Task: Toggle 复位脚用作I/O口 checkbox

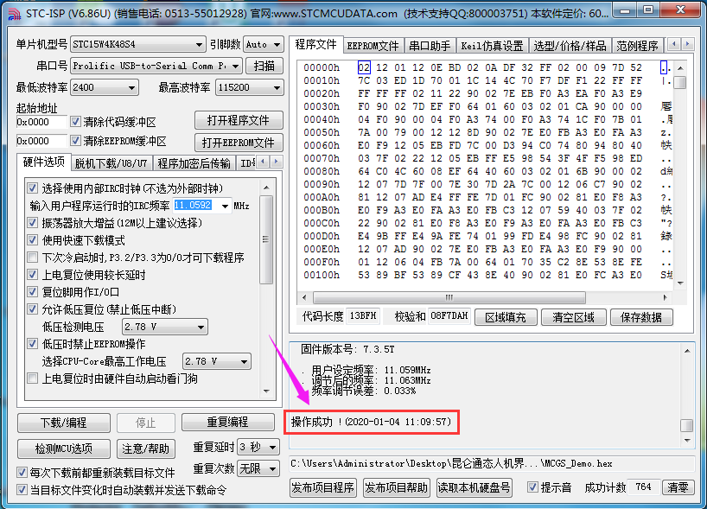Action: pos(33,292)
